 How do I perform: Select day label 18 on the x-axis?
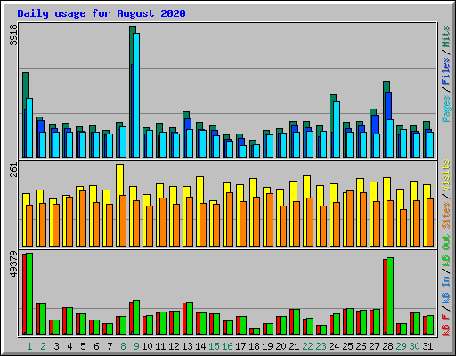tap(254, 346)
